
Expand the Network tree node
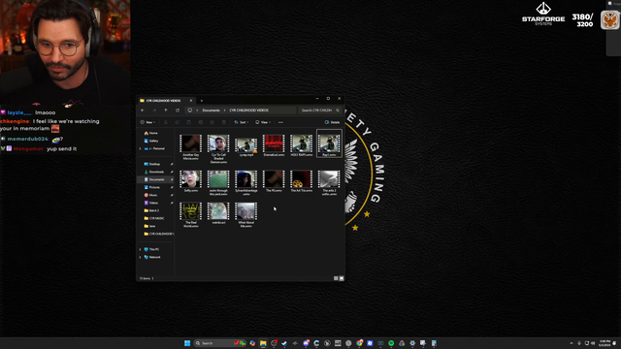[140, 257]
